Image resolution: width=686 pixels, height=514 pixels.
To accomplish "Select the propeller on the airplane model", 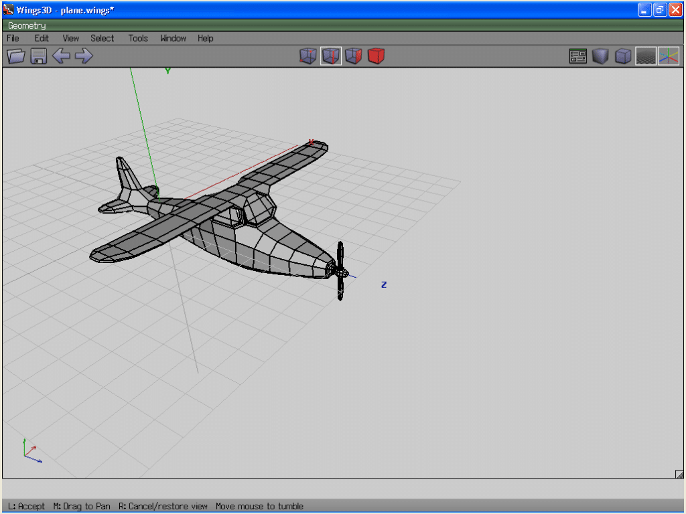I will point(340,270).
